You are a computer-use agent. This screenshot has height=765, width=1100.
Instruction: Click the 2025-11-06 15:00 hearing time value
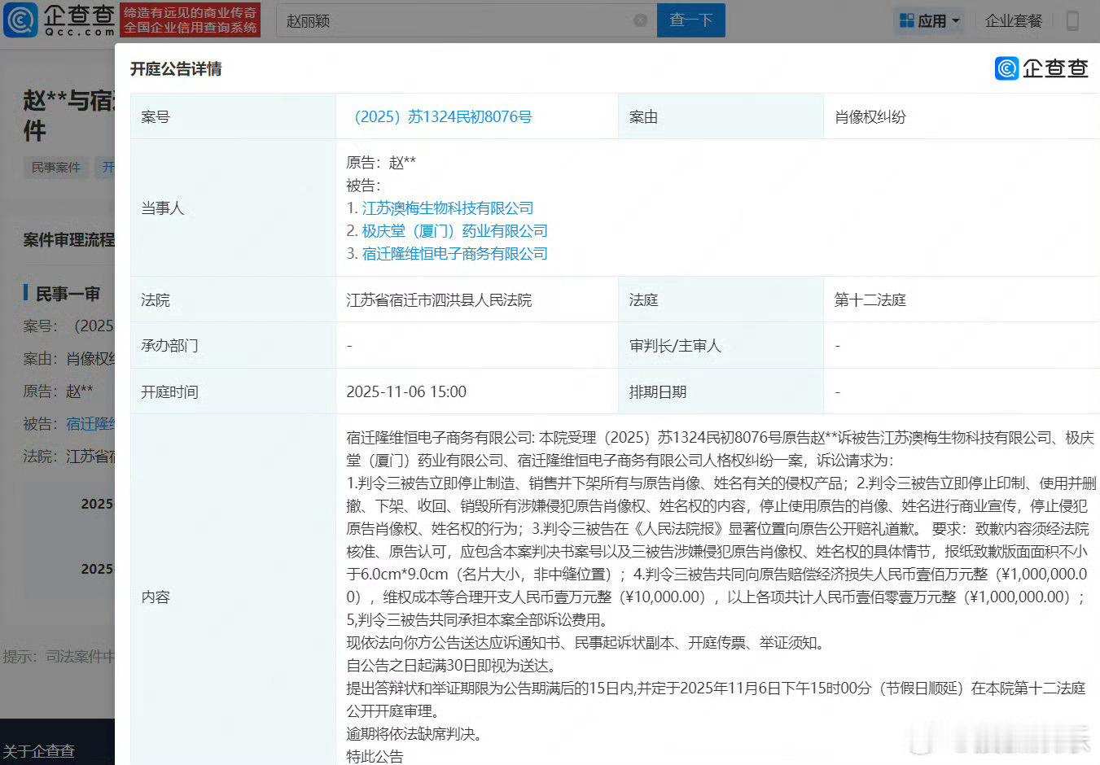[406, 391]
